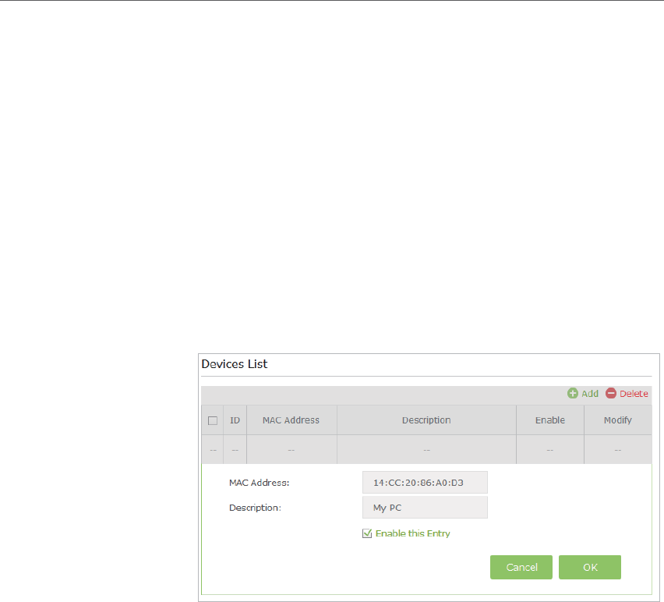Click the MAC Address column header

point(291,420)
